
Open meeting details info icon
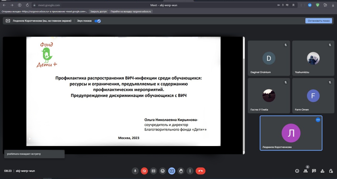(297, 171)
